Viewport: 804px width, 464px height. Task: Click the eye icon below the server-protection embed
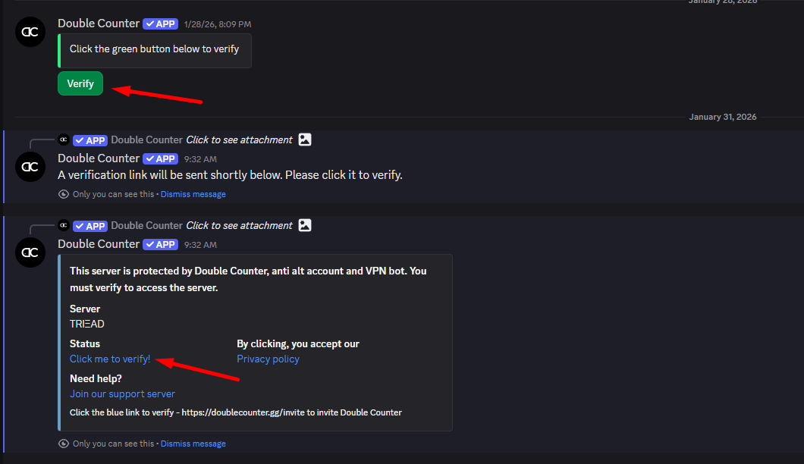tap(64, 444)
